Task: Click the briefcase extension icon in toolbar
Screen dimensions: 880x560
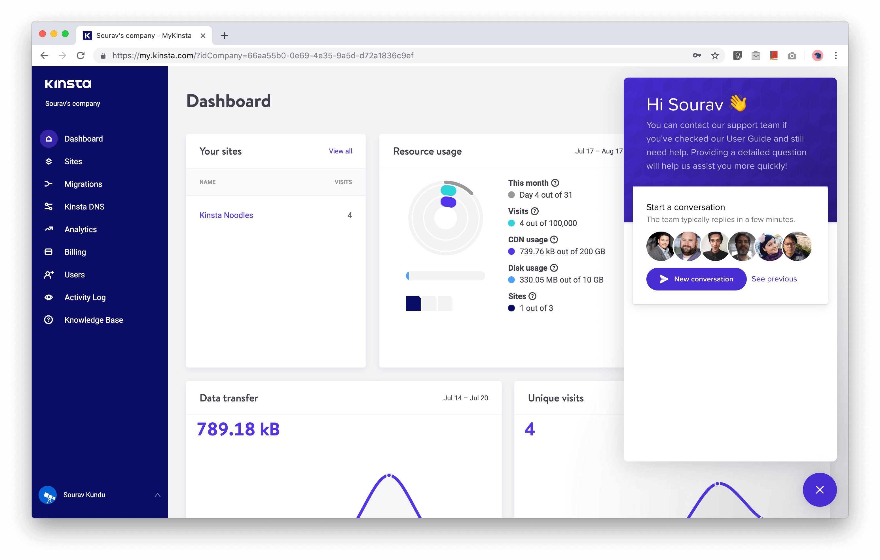Action: (756, 55)
